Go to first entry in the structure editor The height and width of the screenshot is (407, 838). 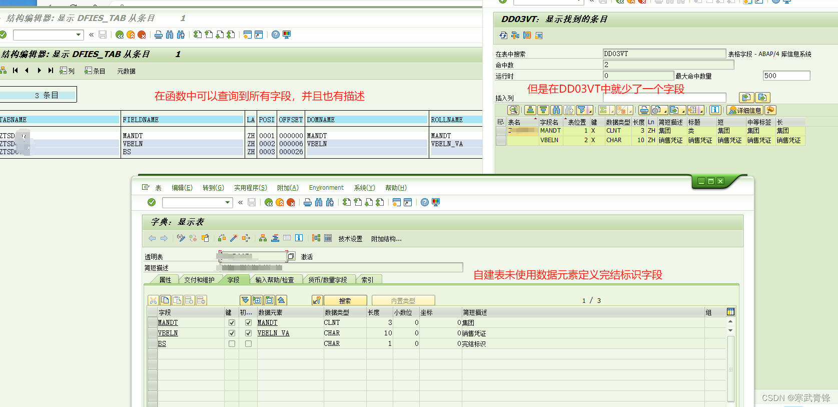click(x=16, y=71)
